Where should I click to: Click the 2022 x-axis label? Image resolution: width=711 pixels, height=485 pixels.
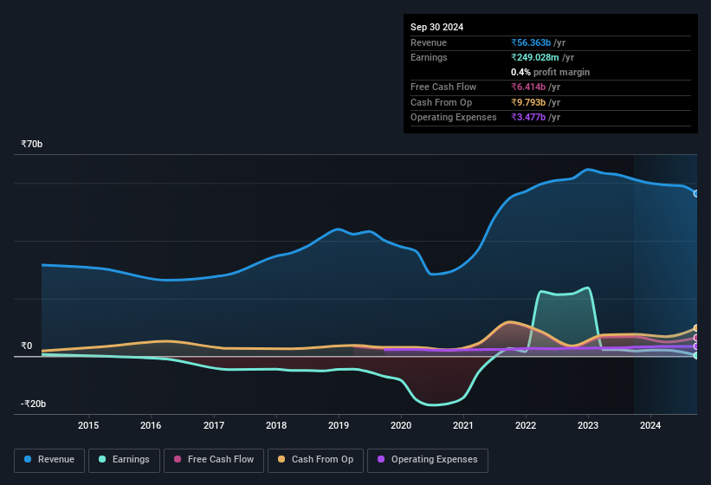pyautogui.click(x=526, y=425)
